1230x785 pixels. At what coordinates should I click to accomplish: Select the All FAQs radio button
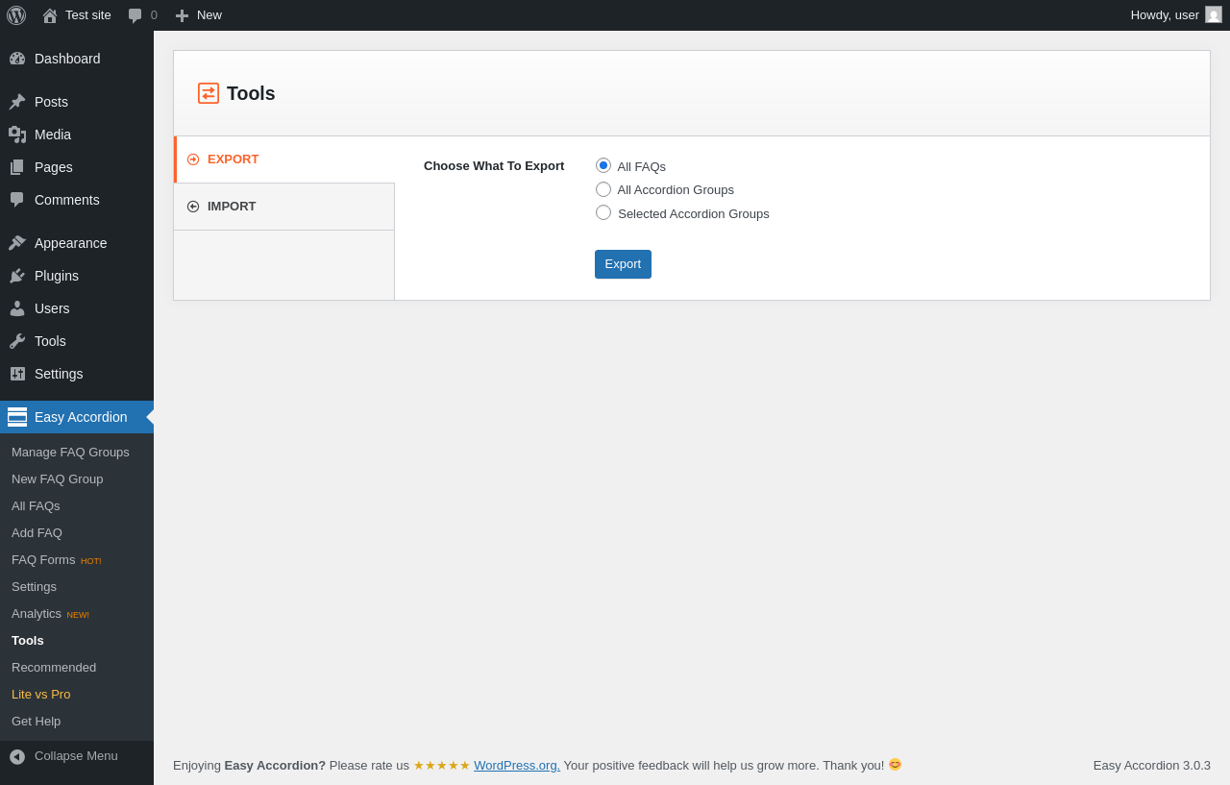pos(603,165)
